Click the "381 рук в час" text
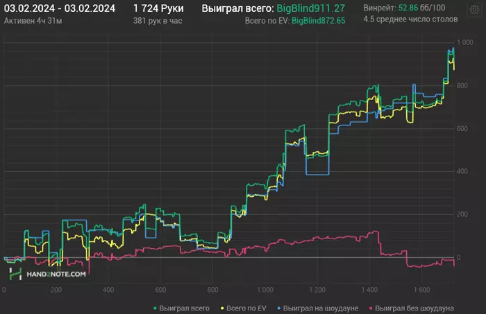486x314 pixels. 158,21
